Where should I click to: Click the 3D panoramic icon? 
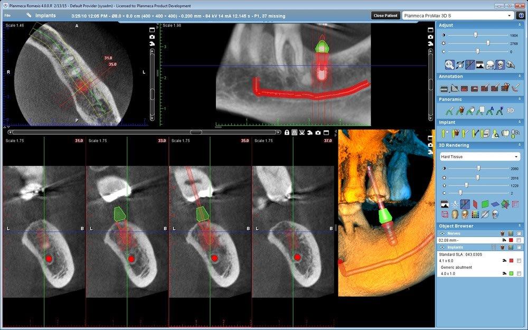coord(511,110)
